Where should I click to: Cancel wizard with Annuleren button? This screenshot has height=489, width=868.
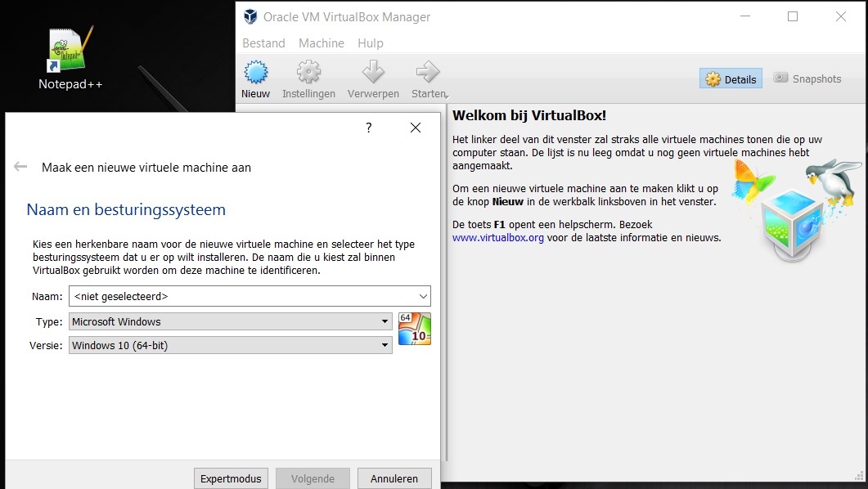(394, 478)
